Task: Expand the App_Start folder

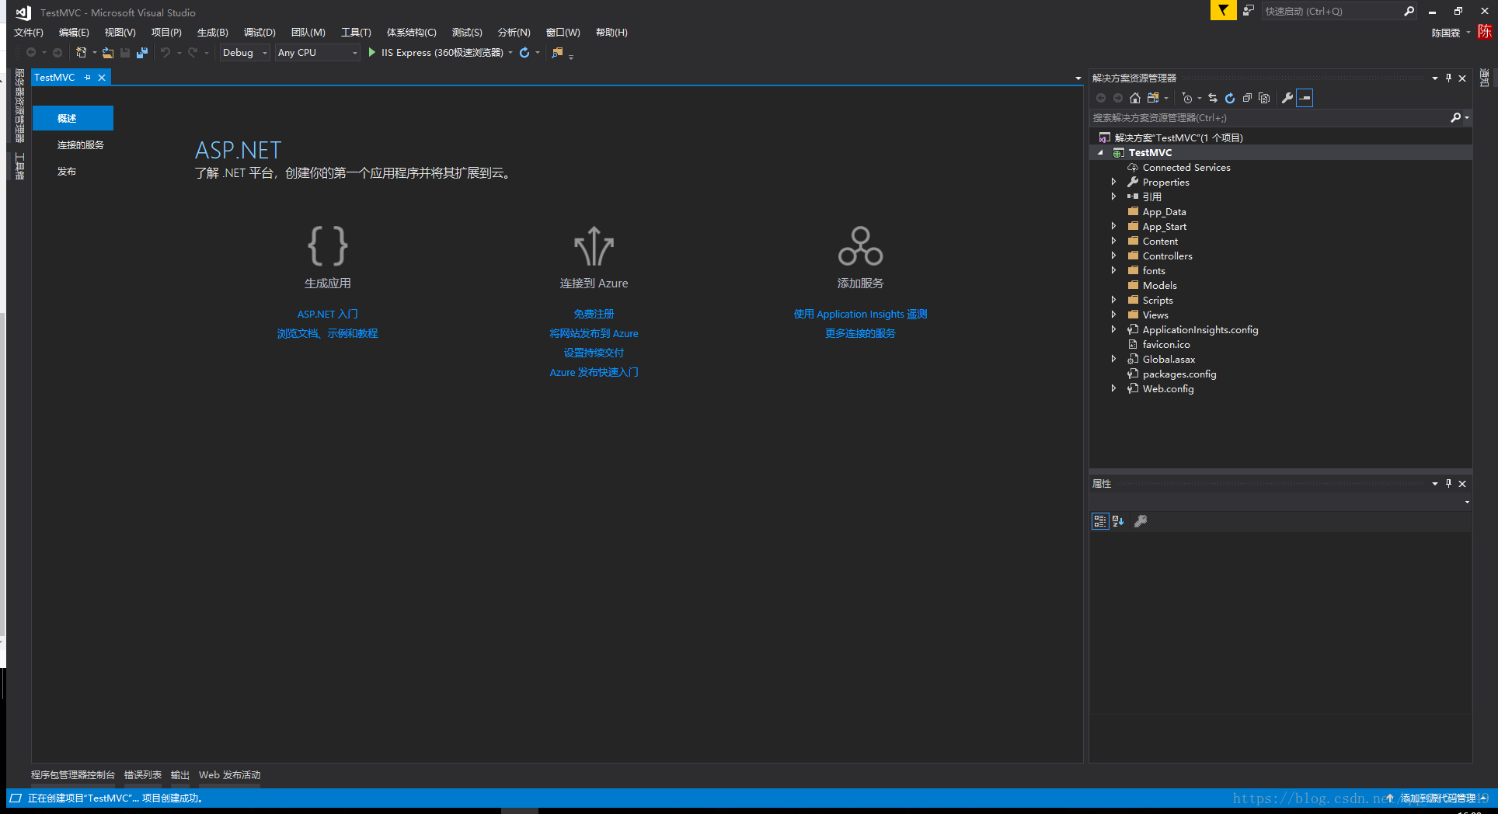Action: (x=1114, y=226)
